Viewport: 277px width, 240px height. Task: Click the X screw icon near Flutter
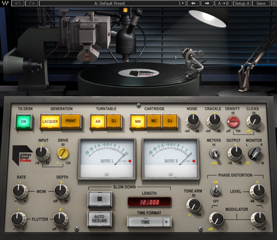point(77,229)
